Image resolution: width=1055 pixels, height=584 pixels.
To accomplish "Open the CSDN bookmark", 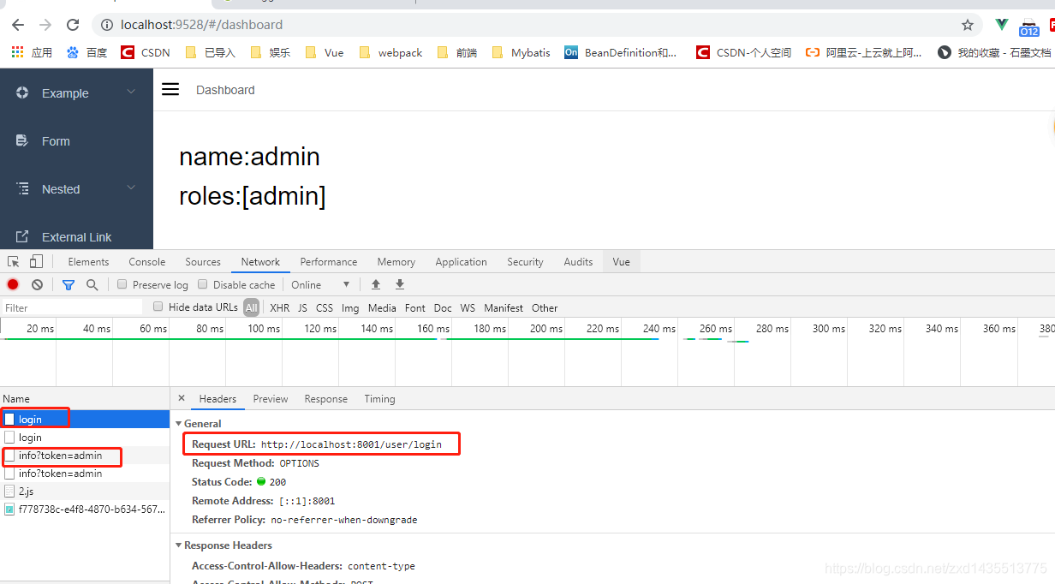I will 146,52.
